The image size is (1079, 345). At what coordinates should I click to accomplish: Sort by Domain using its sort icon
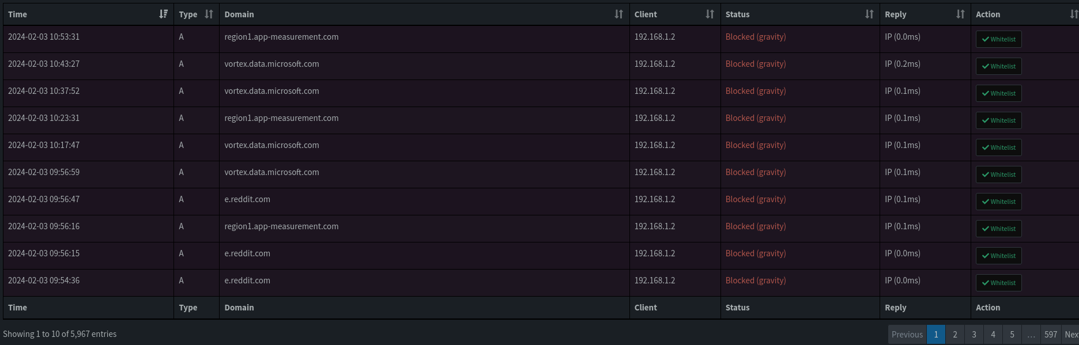point(618,14)
